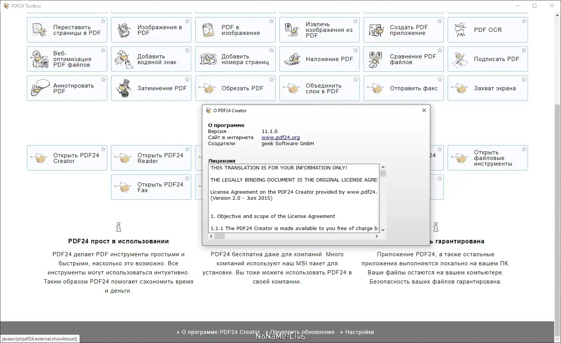
Task: Click the license text vertical scrollbar thumb
Action: (x=383, y=174)
